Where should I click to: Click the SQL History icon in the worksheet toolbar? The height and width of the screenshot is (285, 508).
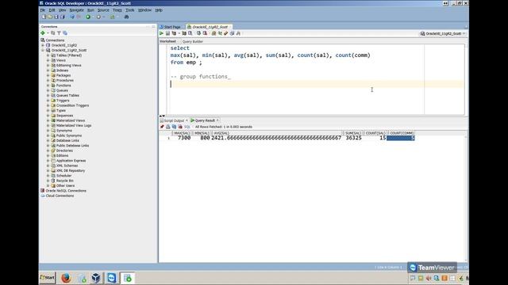pos(233,33)
